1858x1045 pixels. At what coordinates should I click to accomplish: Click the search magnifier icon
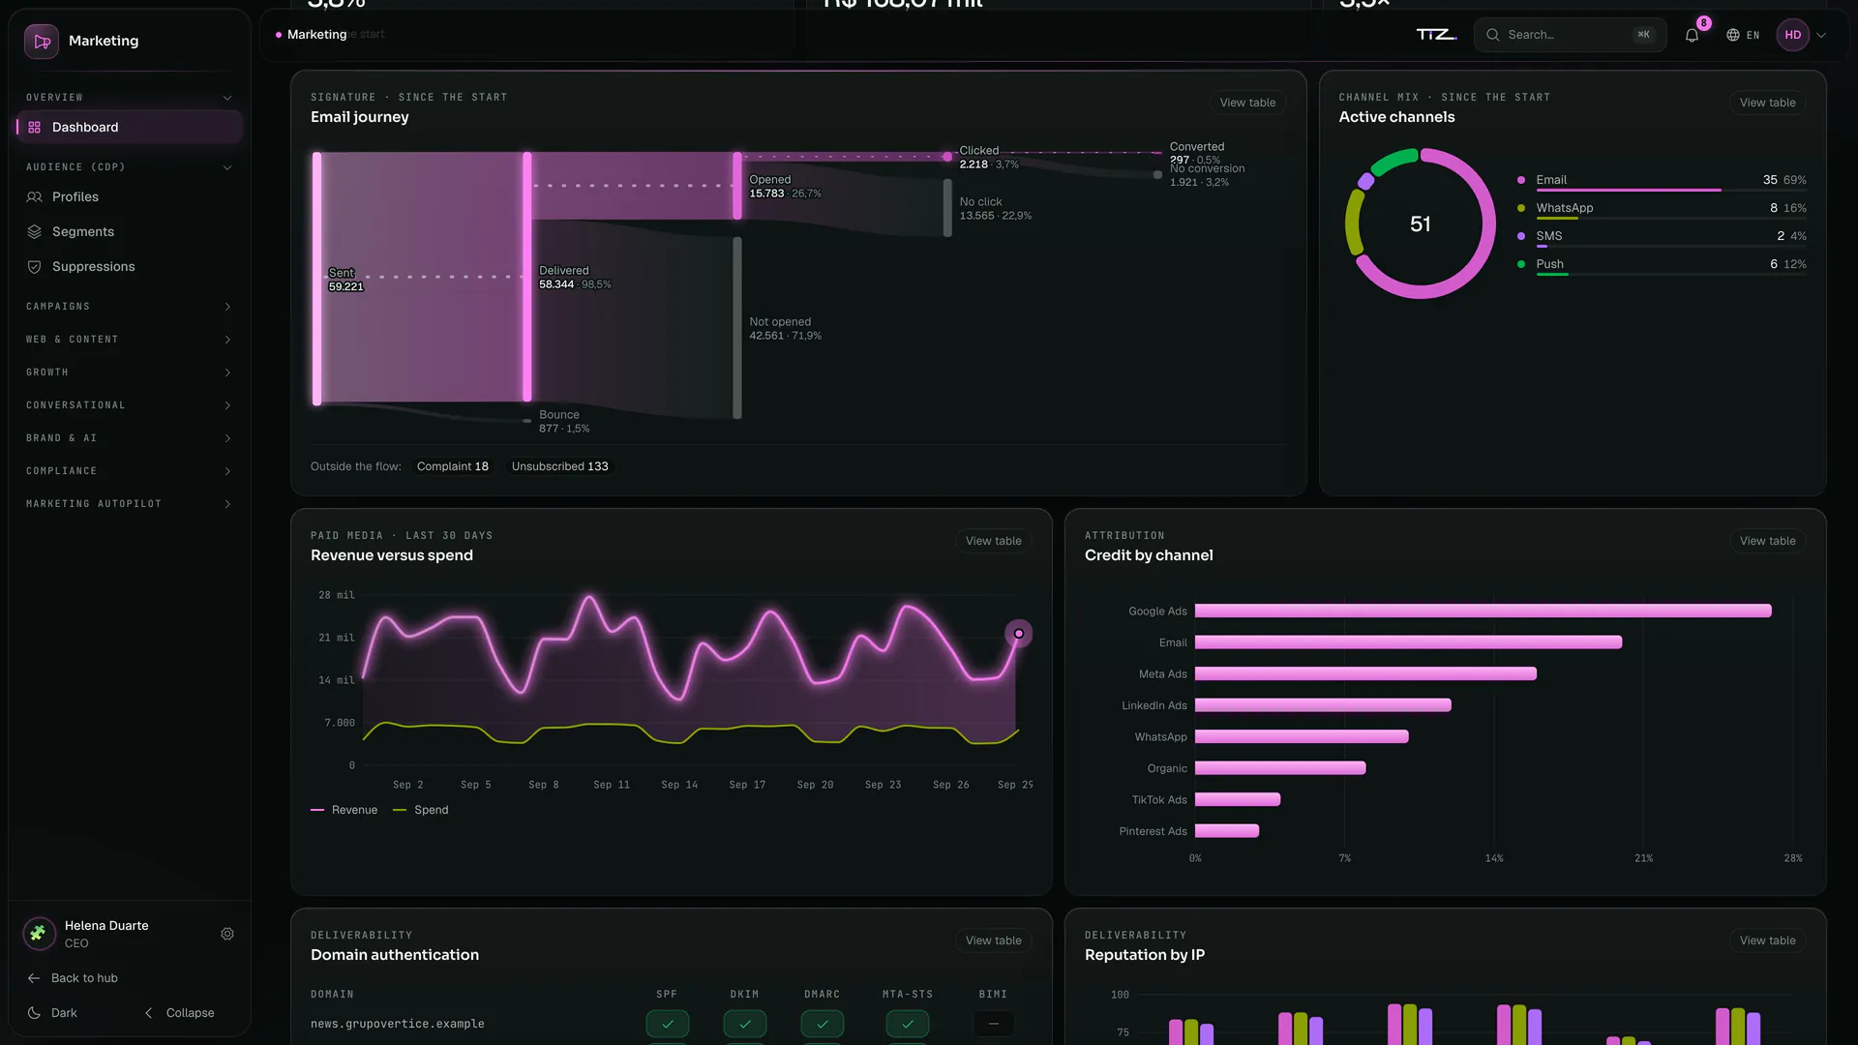tap(1493, 35)
